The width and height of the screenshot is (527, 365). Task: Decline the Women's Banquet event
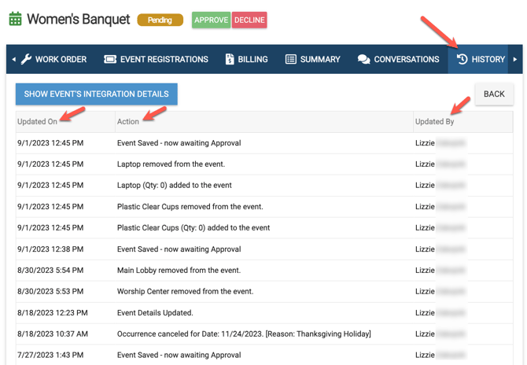tap(249, 20)
